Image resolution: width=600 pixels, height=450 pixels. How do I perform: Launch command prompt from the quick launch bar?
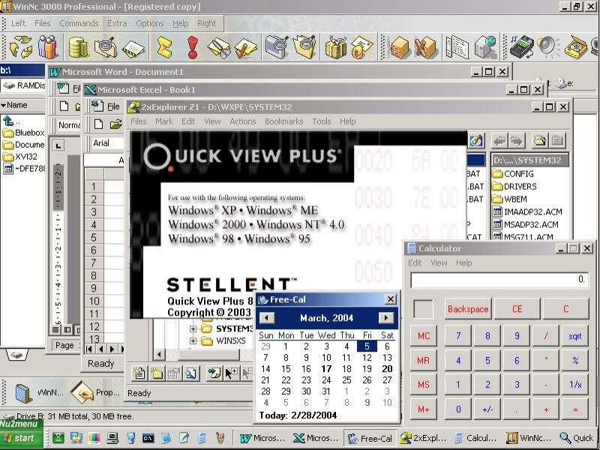(x=148, y=438)
